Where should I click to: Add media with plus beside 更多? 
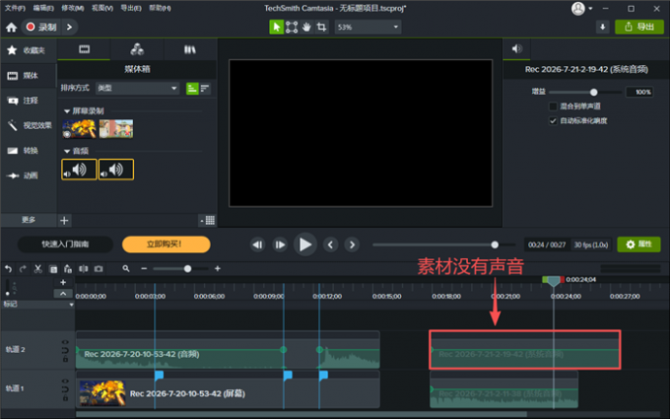(x=64, y=220)
